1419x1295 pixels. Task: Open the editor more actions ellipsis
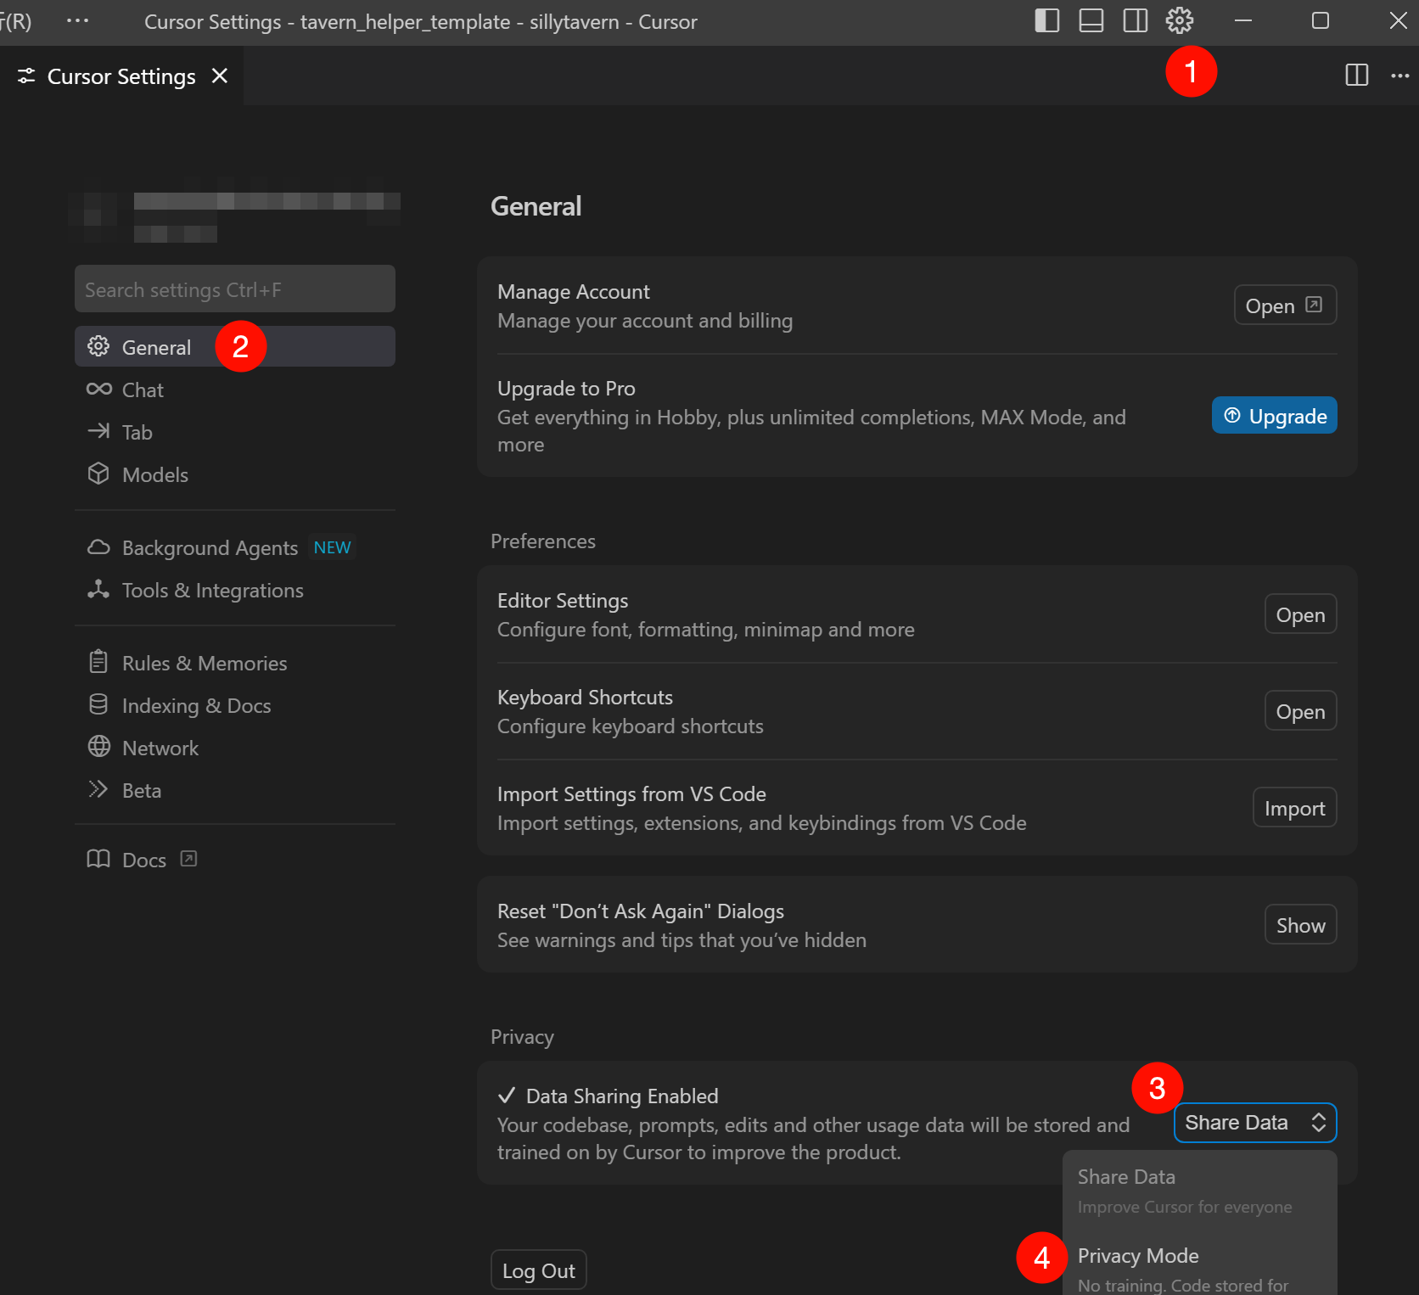[1400, 76]
